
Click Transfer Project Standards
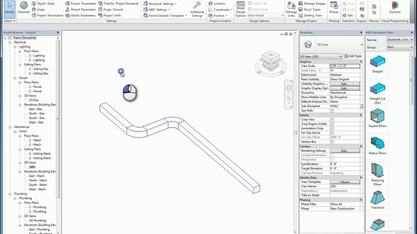pos(119,3)
